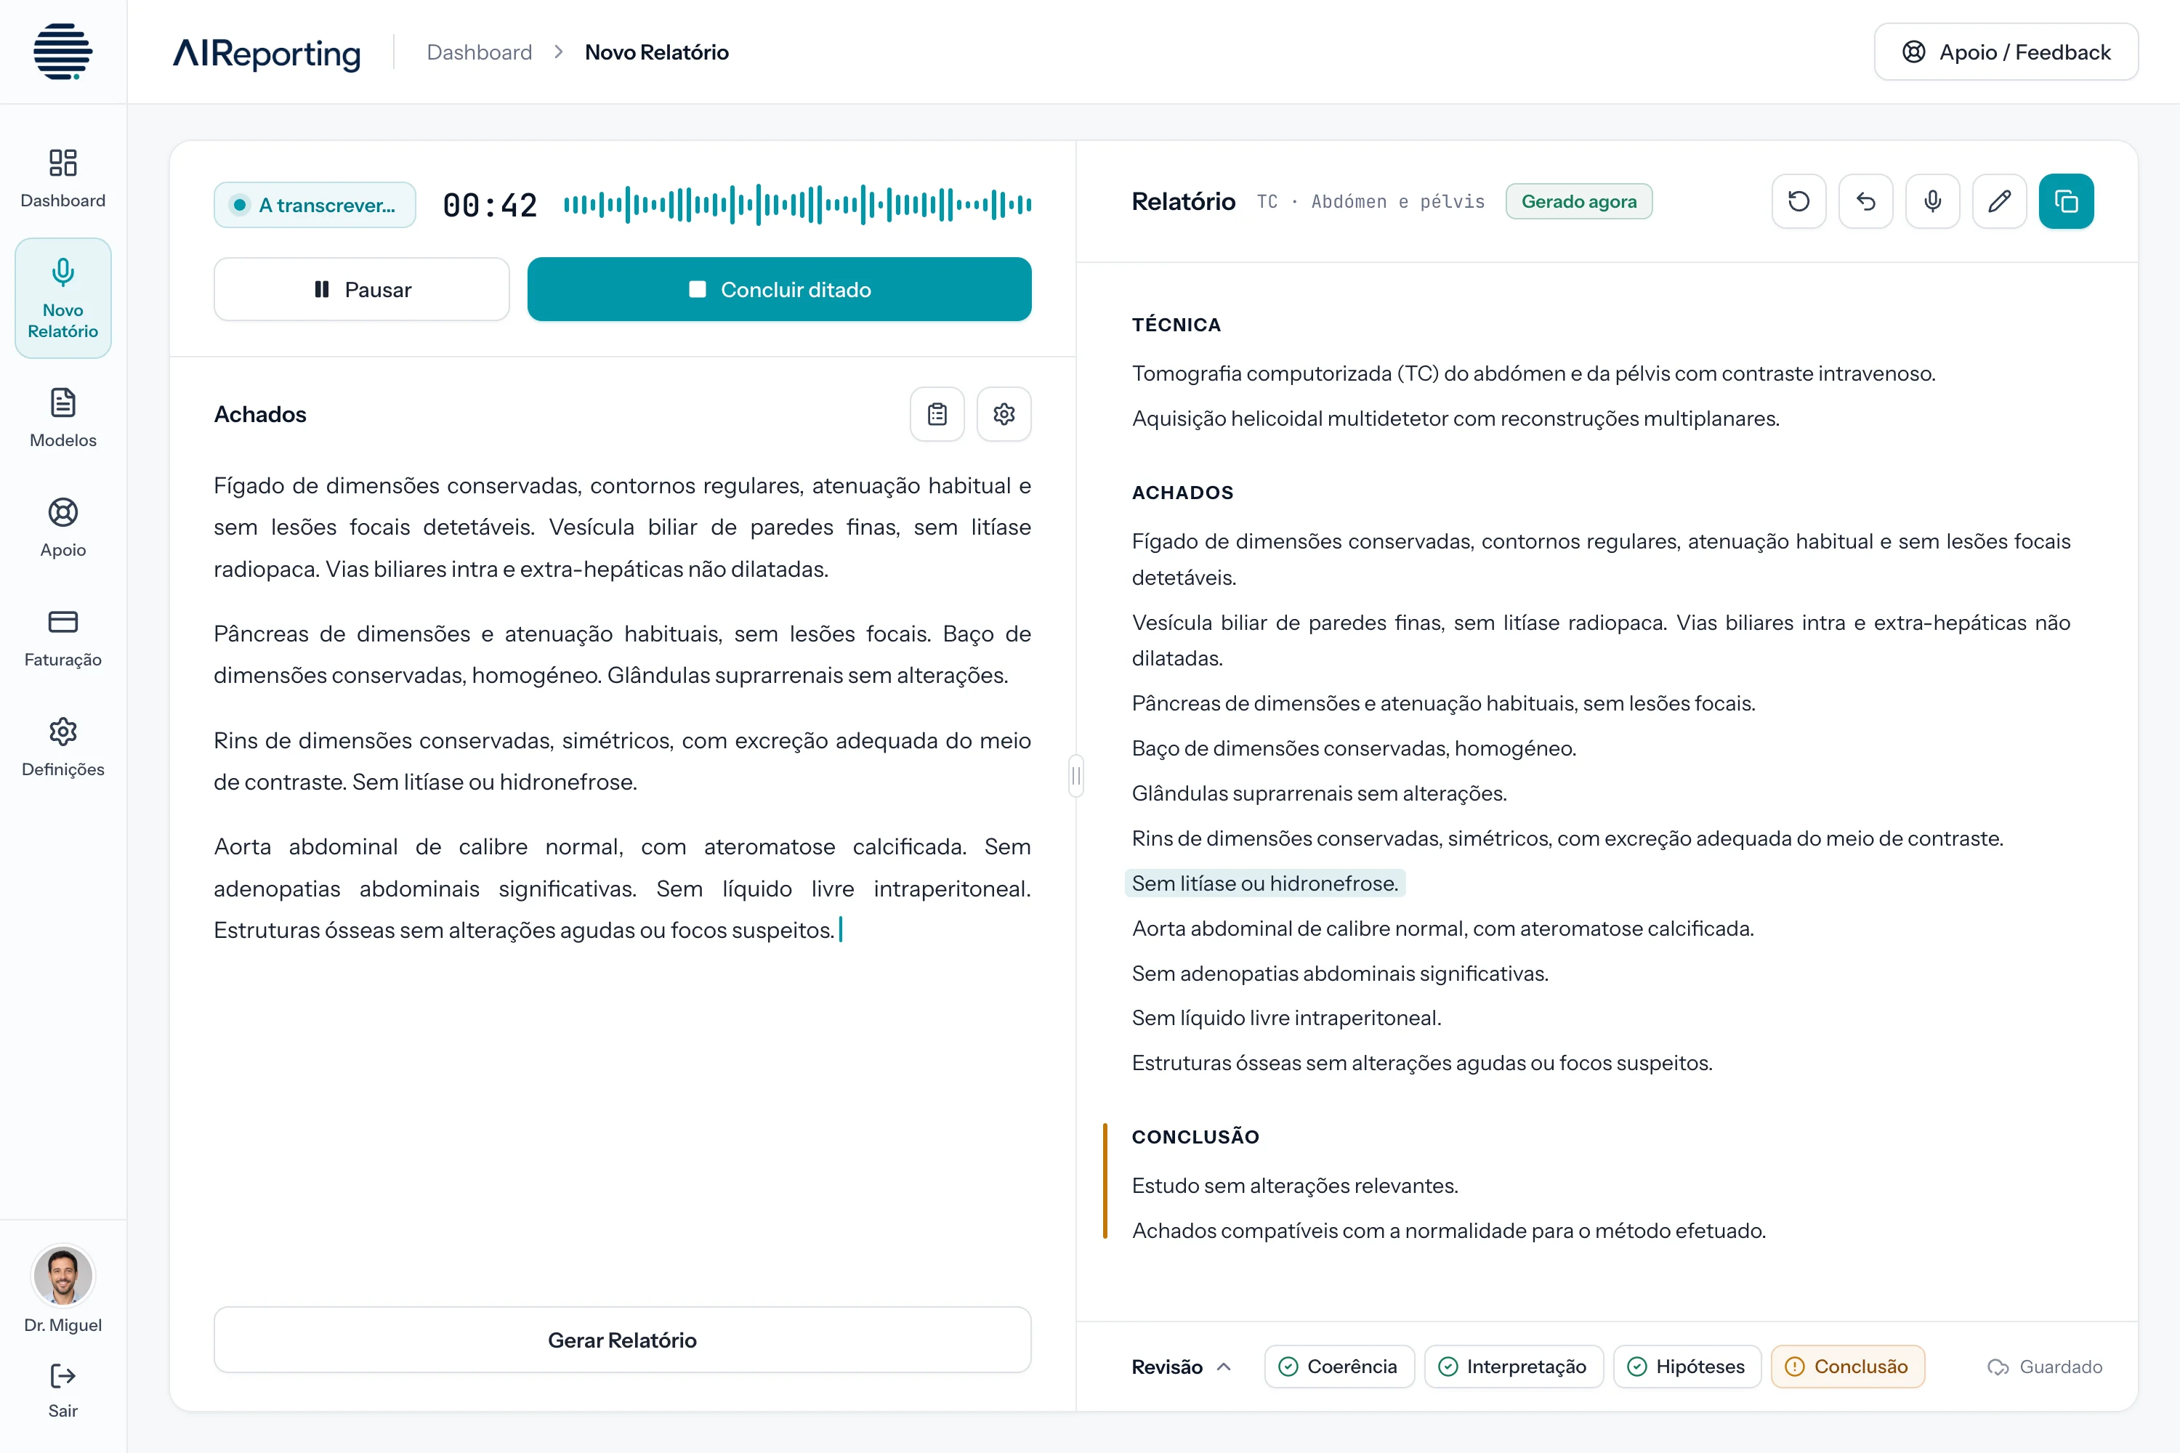Pause the dictation with Pausar

pyautogui.click(x=361, y=289)
